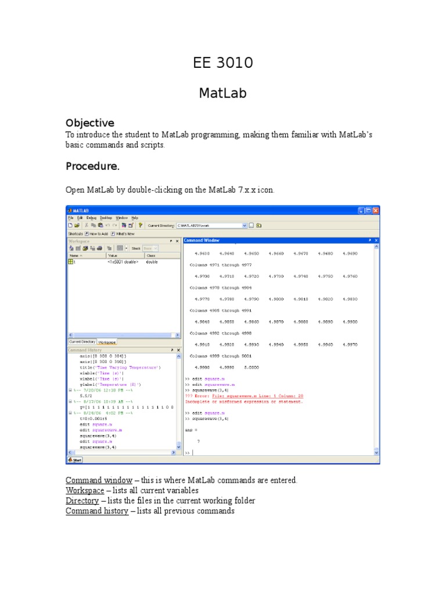The image size is (446, 594).
Task: Open the Stack Base dropdown
Action: click(150, 248)
